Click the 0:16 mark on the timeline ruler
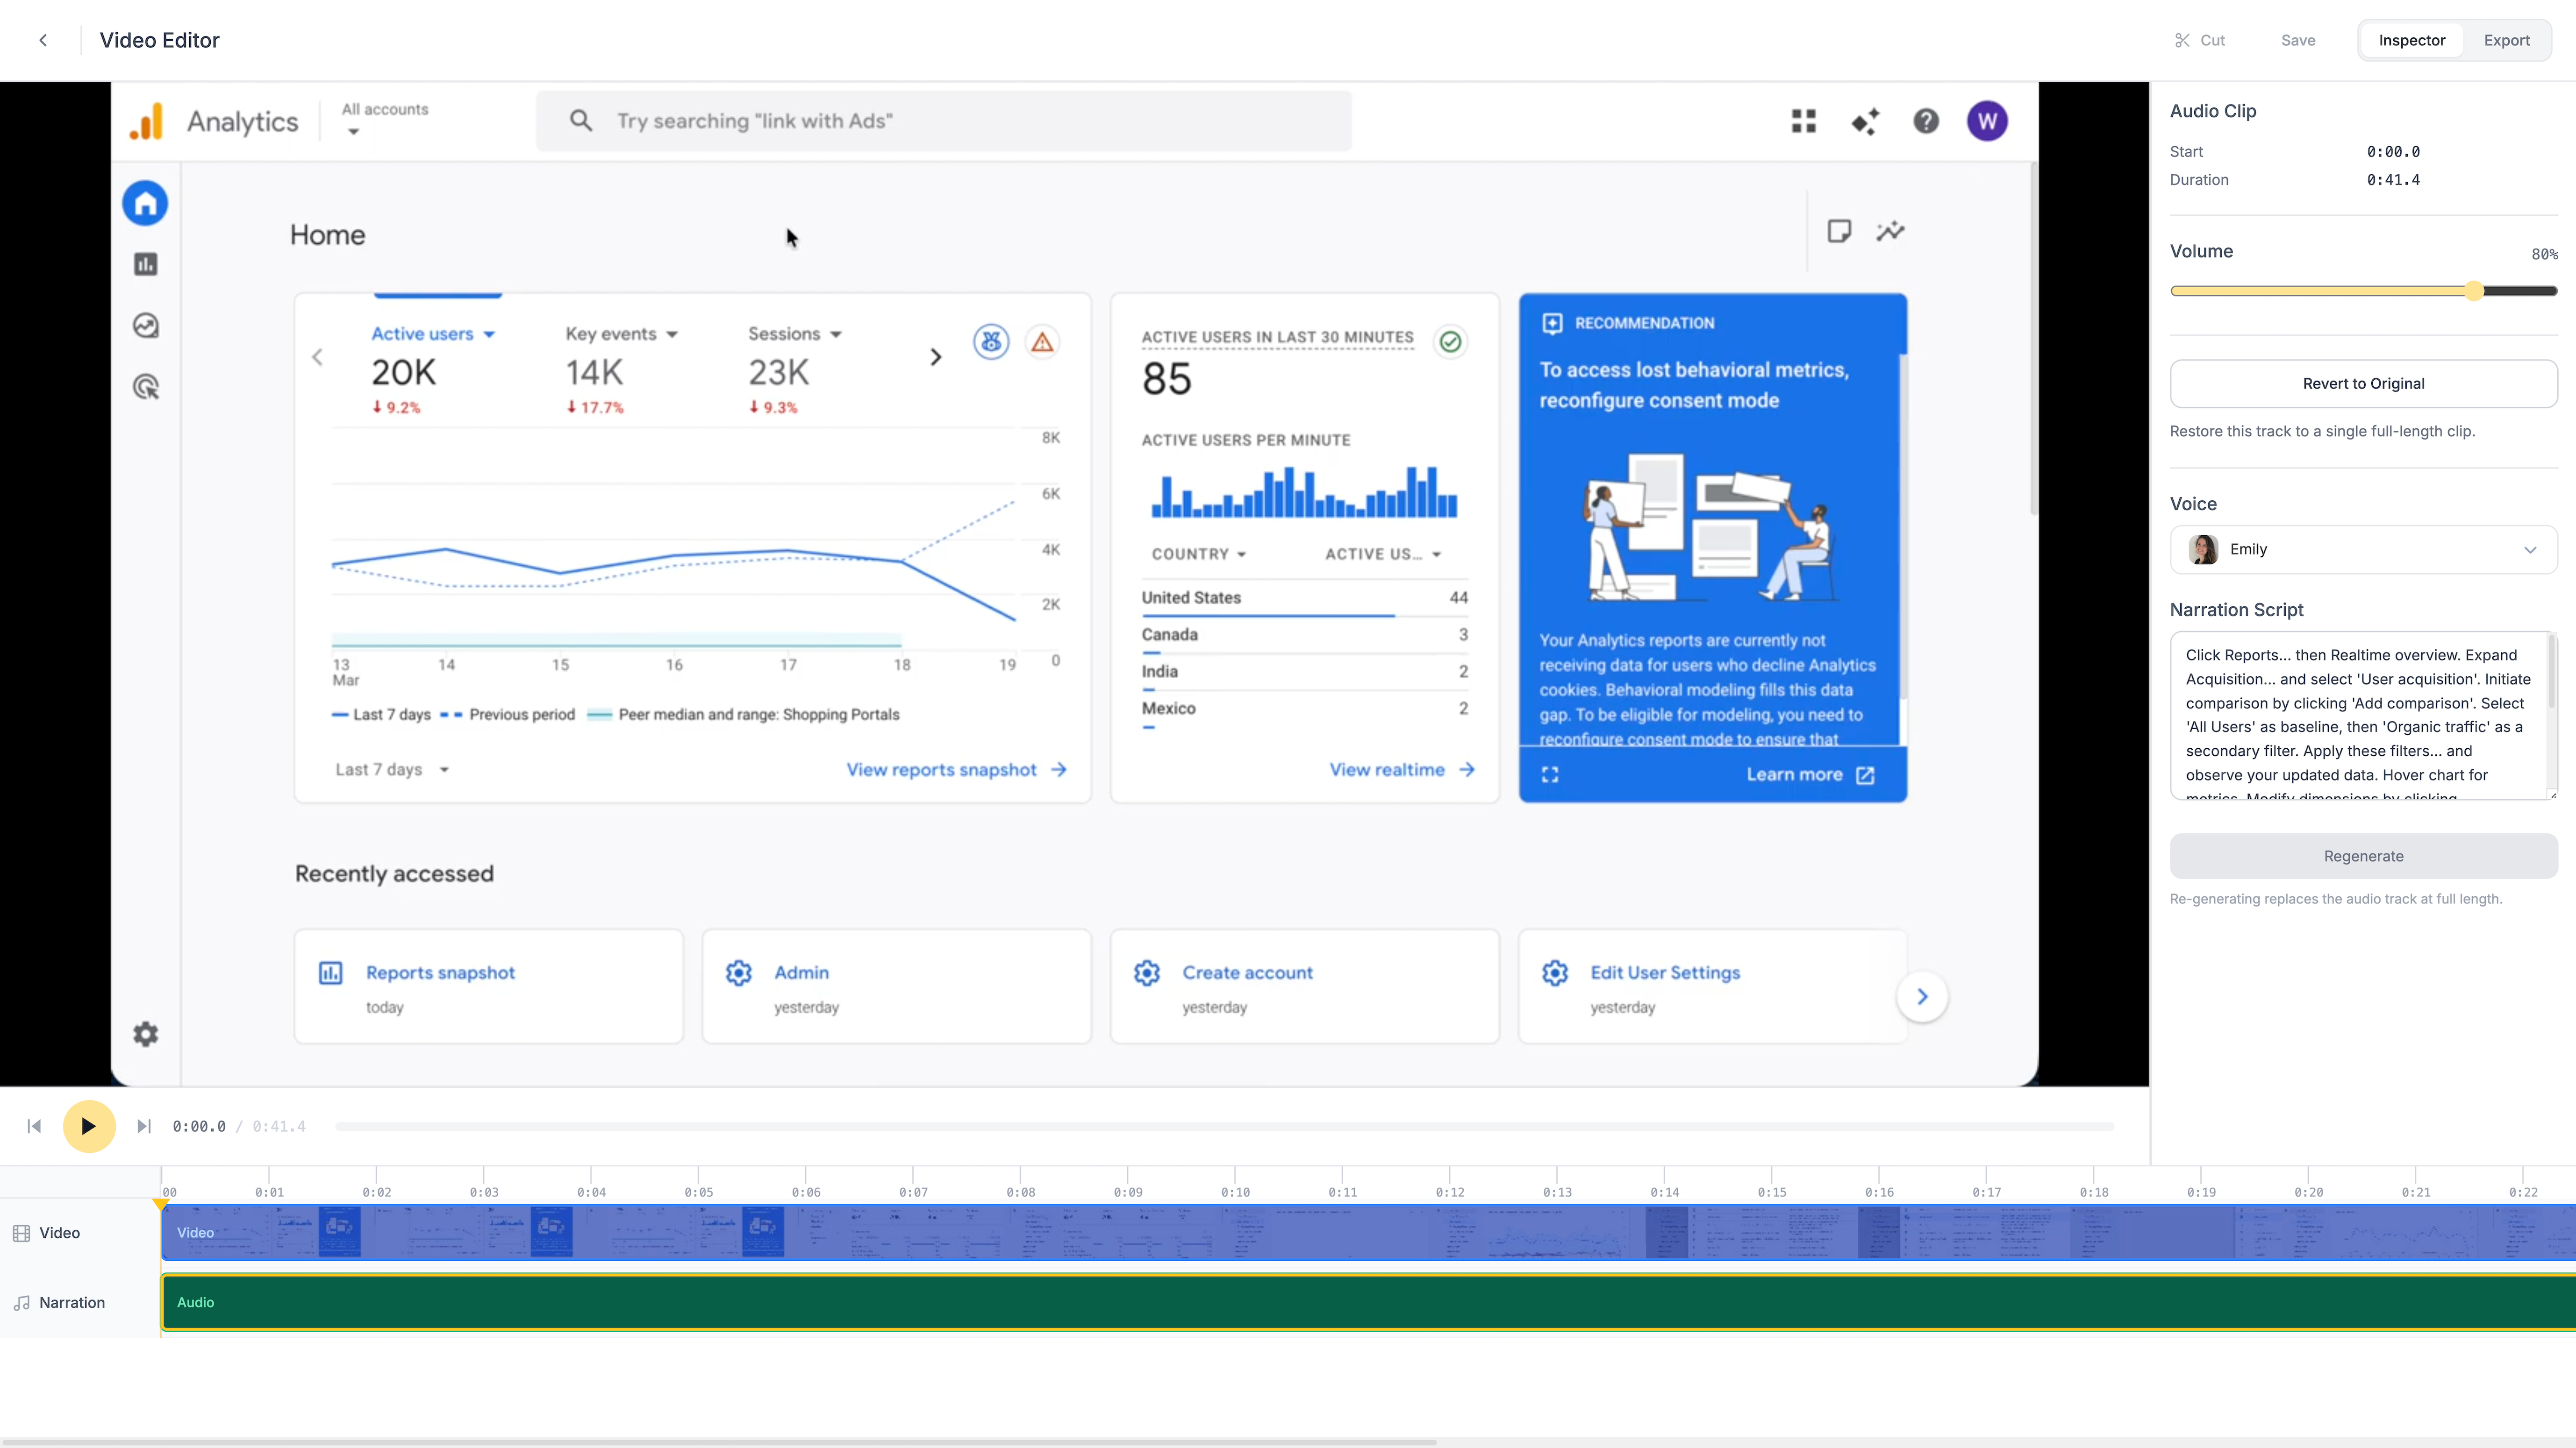This screenshot has height=1448, width=2576. pos(1879,1191)
